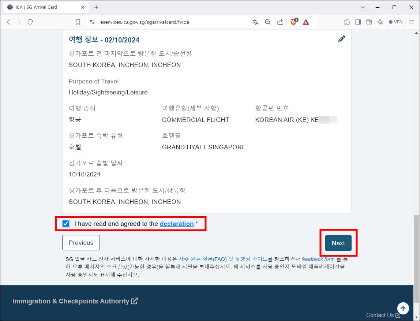
Task: Reload the arrival card page
Action: [x=30, y=22]
